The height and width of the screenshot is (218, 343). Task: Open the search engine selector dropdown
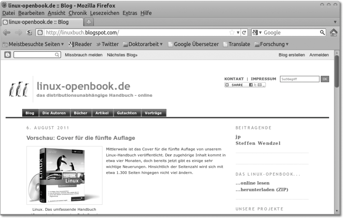(x=257, y=33)
